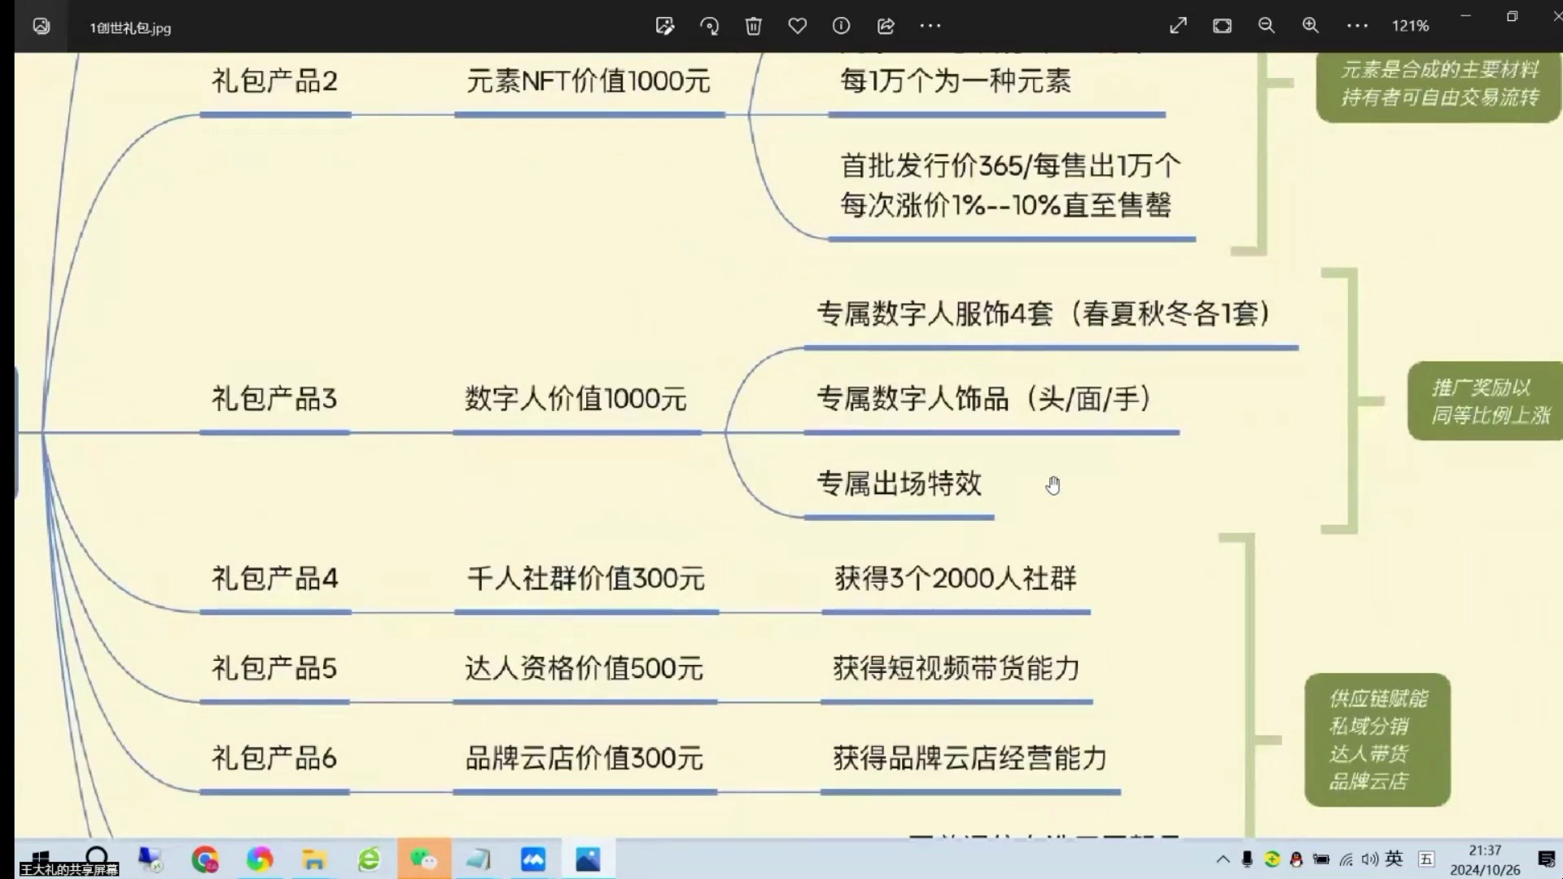The width and height of the screenshot is (1563, 879).
Task: Open the notification center icon
Action: pos(1546,859)
